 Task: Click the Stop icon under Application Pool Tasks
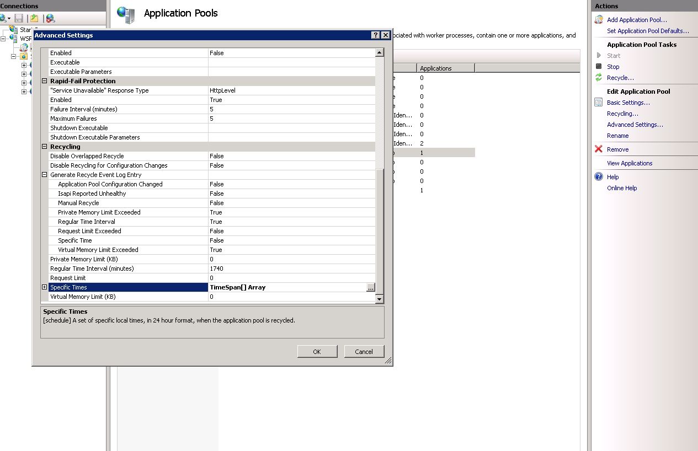tap(599, 66)
